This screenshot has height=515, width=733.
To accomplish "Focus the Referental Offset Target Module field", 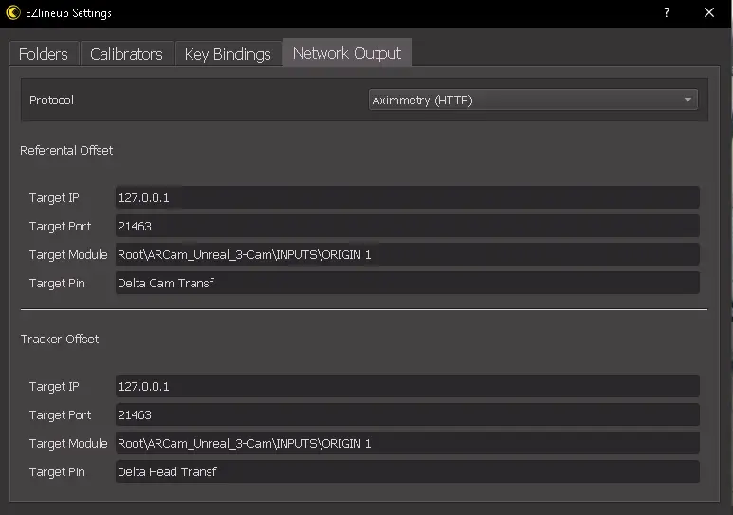I will click(x=407, y=255).
